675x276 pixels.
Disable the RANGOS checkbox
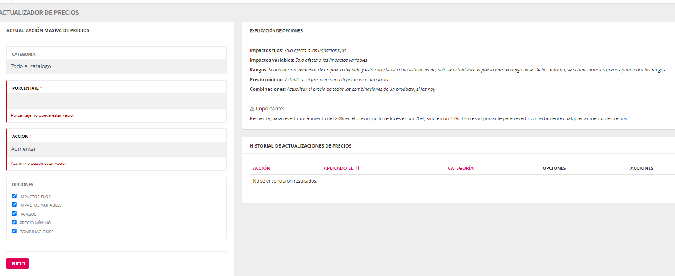tap(14, 213)
